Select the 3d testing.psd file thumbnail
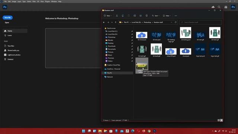This screenshot has width=238, height=134. 186,33
